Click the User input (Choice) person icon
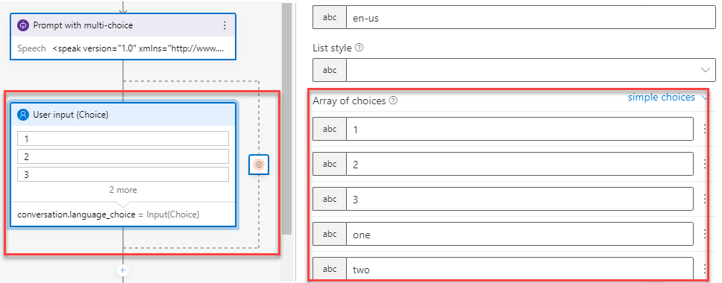The height and width of the screenshot is (283, 722). (x=22, y=115)
